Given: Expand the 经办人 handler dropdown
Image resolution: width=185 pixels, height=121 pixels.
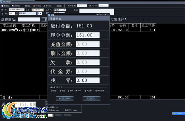Looking at the screenshot, I should click(x=65, y=10).
